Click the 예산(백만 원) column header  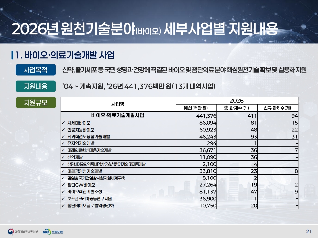point(195,108)
